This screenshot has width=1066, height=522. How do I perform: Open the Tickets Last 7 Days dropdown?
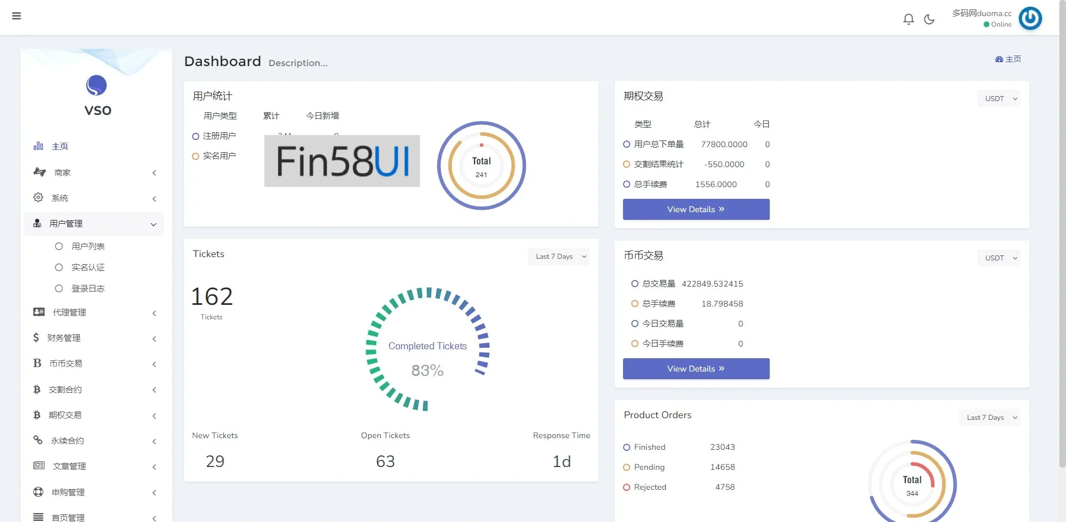click(559, 257)
